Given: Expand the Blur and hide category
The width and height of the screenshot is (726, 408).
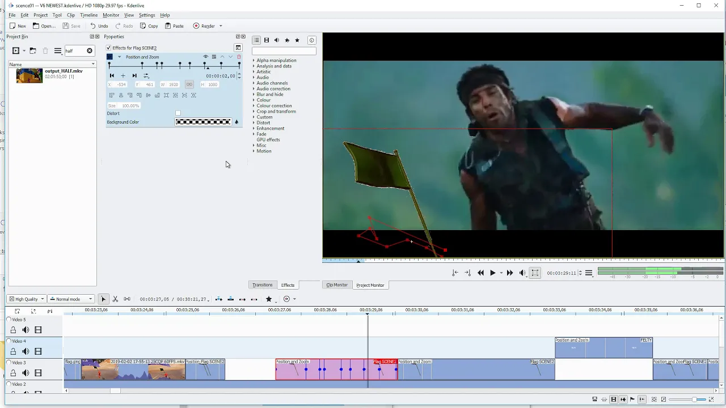Looking at the screenshot, I should 254,95.
